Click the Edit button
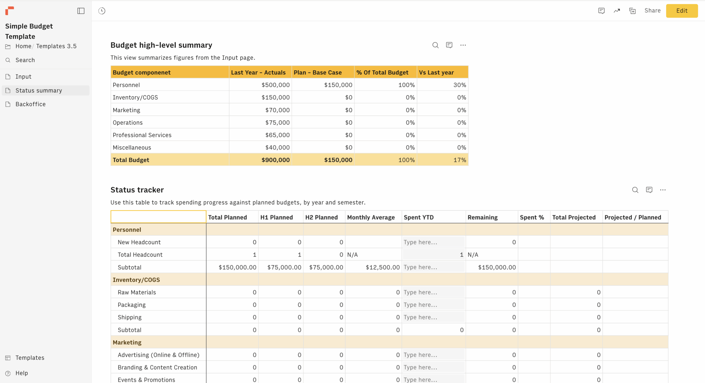 coord(682,11)
